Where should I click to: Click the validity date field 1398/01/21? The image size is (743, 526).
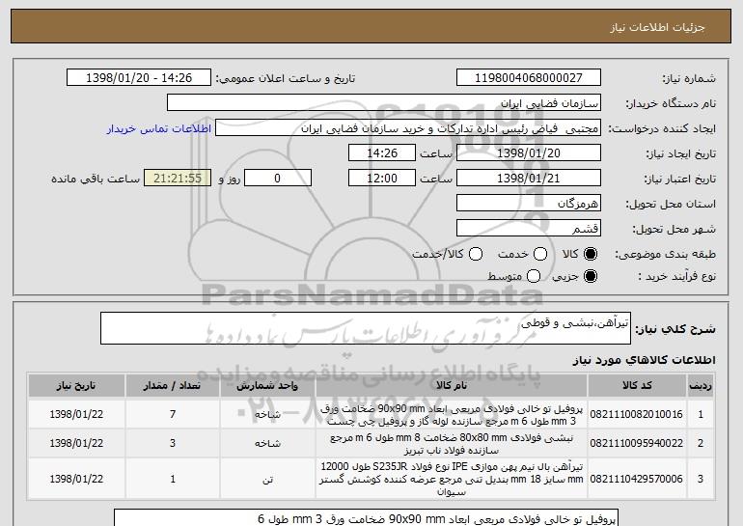529,179
